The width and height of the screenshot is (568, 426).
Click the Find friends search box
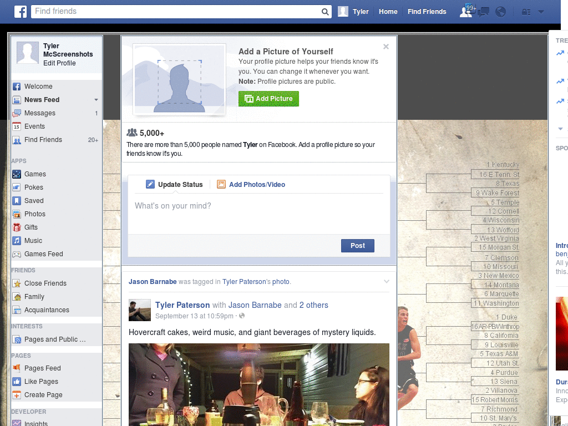(x=177, y=12)
